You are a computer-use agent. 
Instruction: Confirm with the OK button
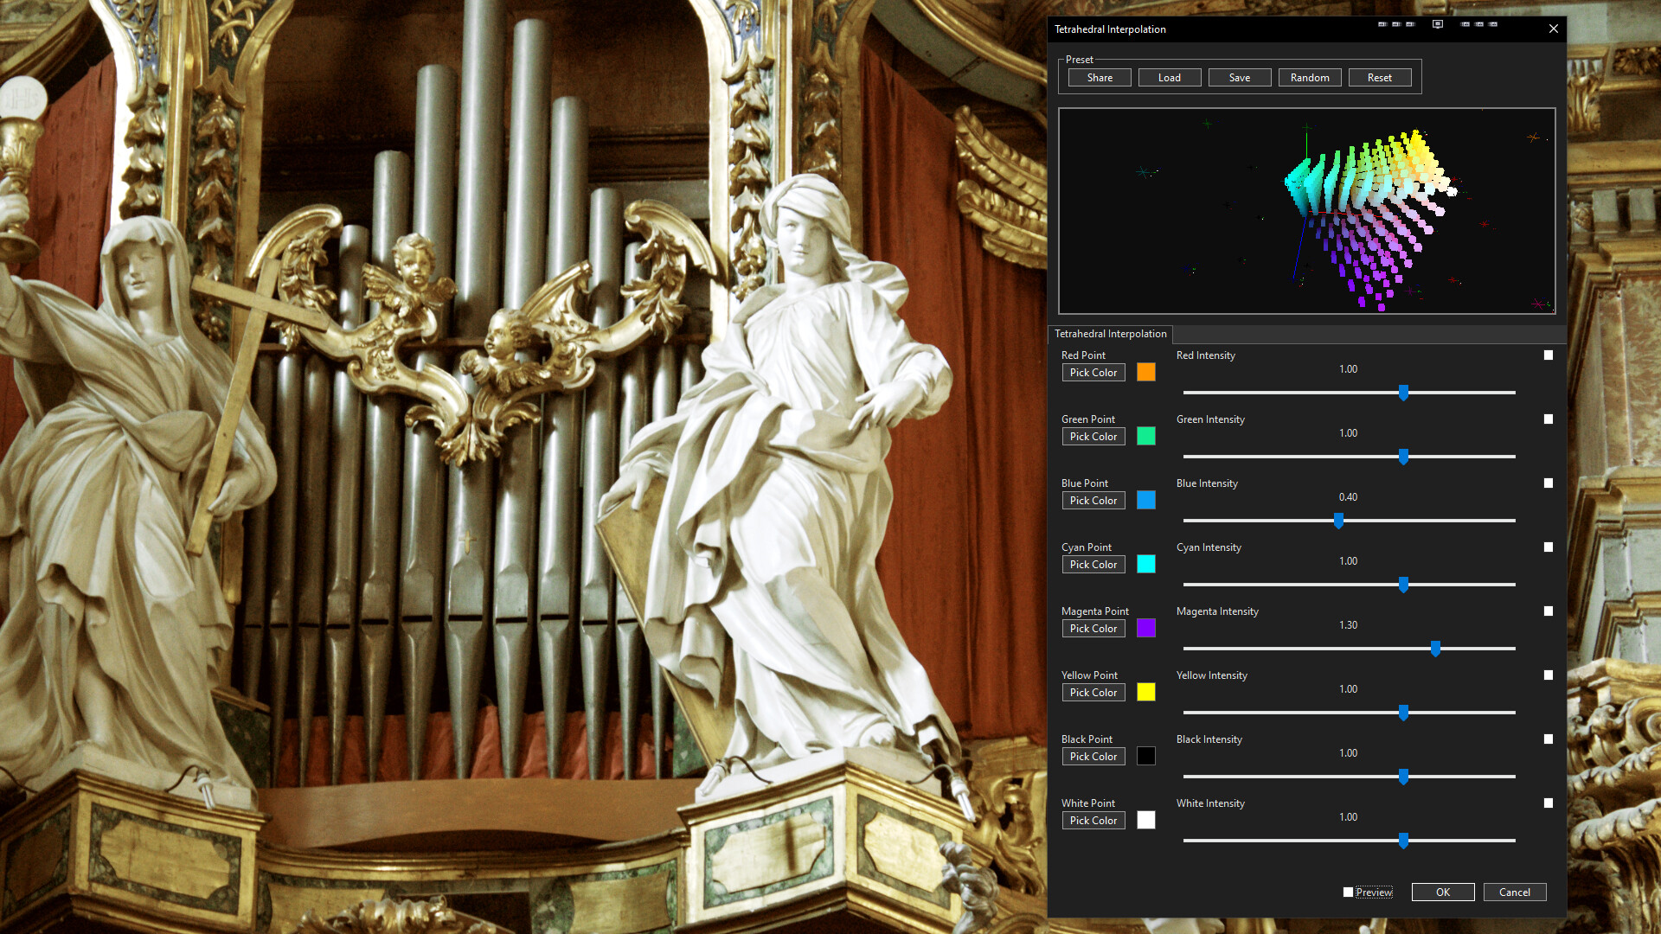[1443, 892]
